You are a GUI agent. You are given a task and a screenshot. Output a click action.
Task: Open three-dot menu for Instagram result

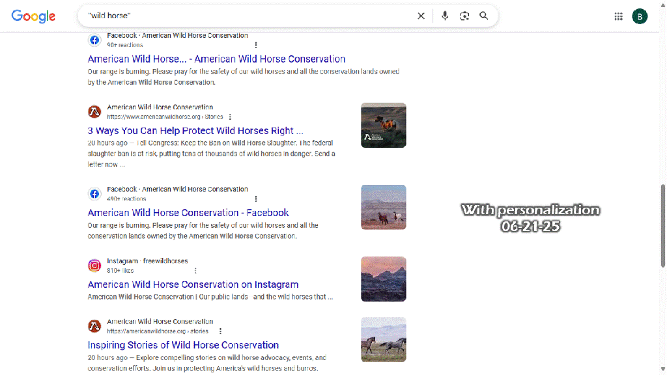(195, 270)
